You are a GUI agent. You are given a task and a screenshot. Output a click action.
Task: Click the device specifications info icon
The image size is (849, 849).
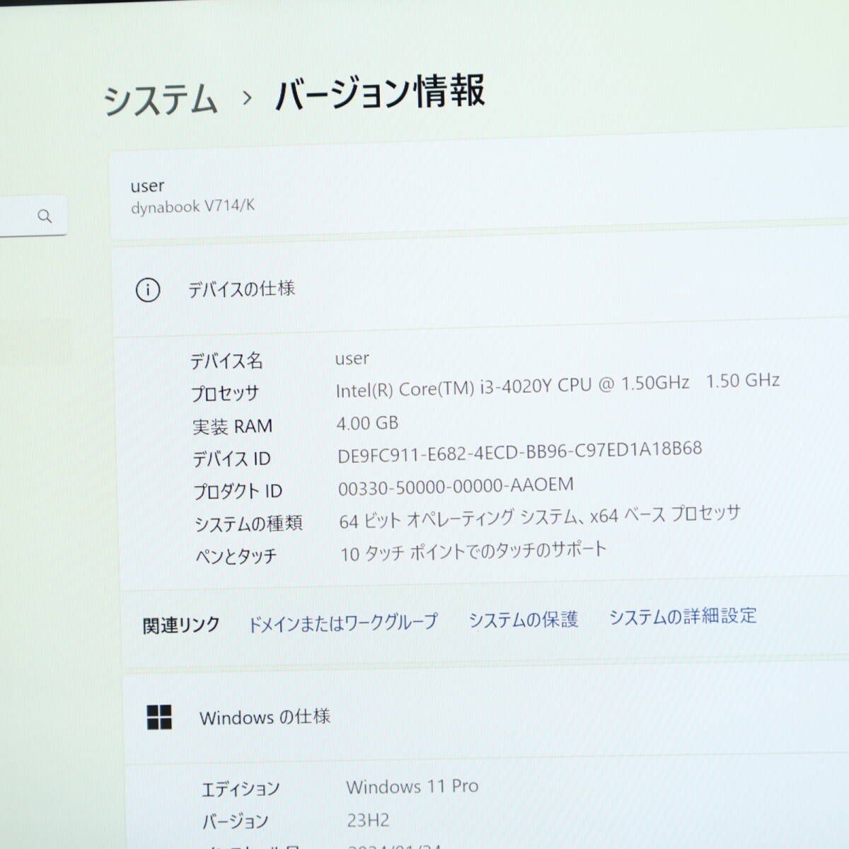pyautogui.click(x=148, y=290)
